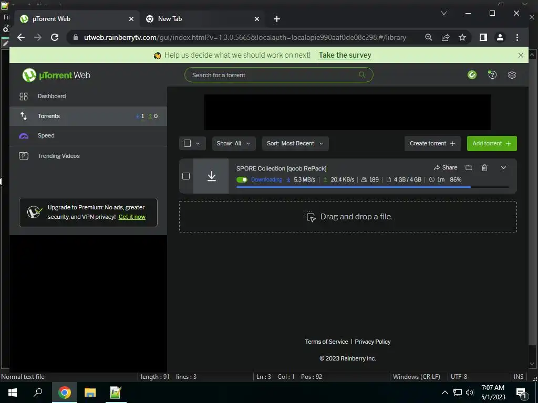538x403 pixels.
Task: Tick the select-all torrents checkbox
Action: coord(187,143)
